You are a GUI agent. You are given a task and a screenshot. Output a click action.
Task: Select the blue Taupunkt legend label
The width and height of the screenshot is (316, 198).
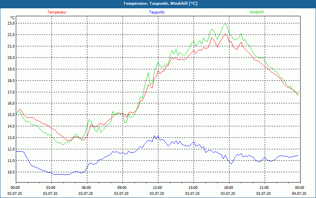click(157, 12)
